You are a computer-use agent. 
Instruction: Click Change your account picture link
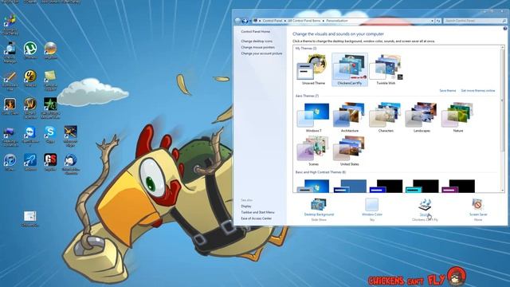tap(261, 53)
